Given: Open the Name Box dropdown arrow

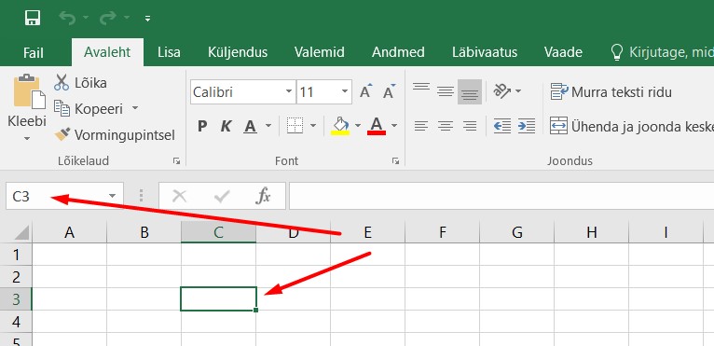Looking at the screenshot, I should pos(113,196).
